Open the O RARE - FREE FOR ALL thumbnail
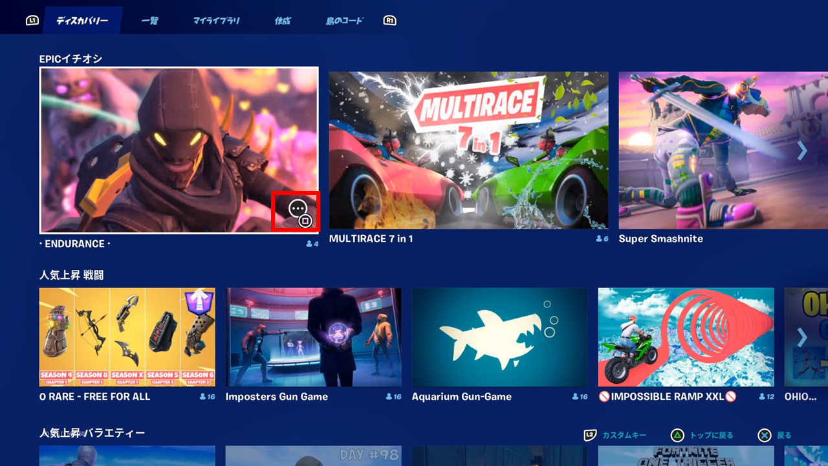The height and width of the screenshot is (466, 828). coord(127,337)
